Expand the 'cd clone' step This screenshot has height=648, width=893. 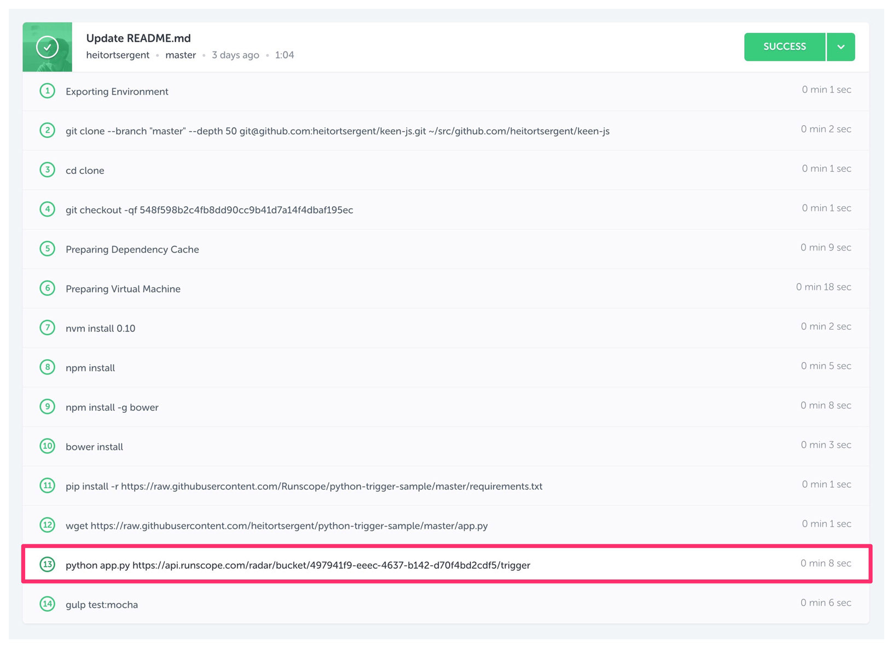click(x=445, y=170)
